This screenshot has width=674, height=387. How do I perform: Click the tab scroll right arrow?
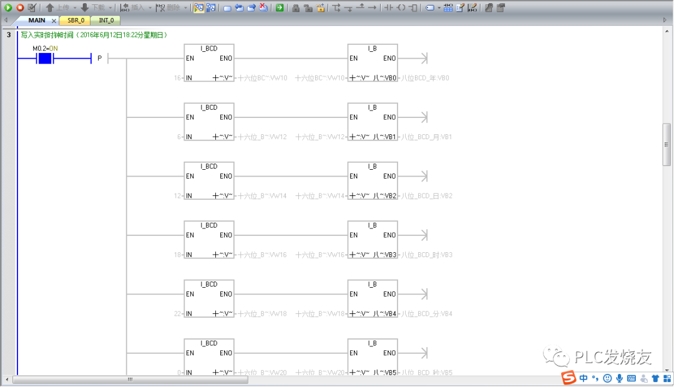pyautogui.click(x=665, y=20)
